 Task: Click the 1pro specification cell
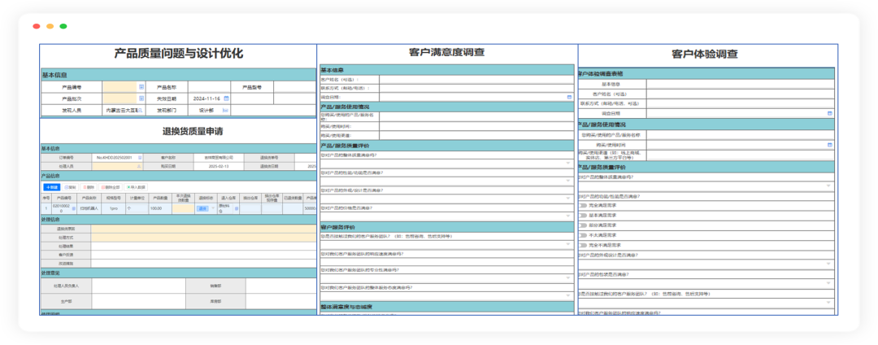pyautogui.click(x=114, y=208)
